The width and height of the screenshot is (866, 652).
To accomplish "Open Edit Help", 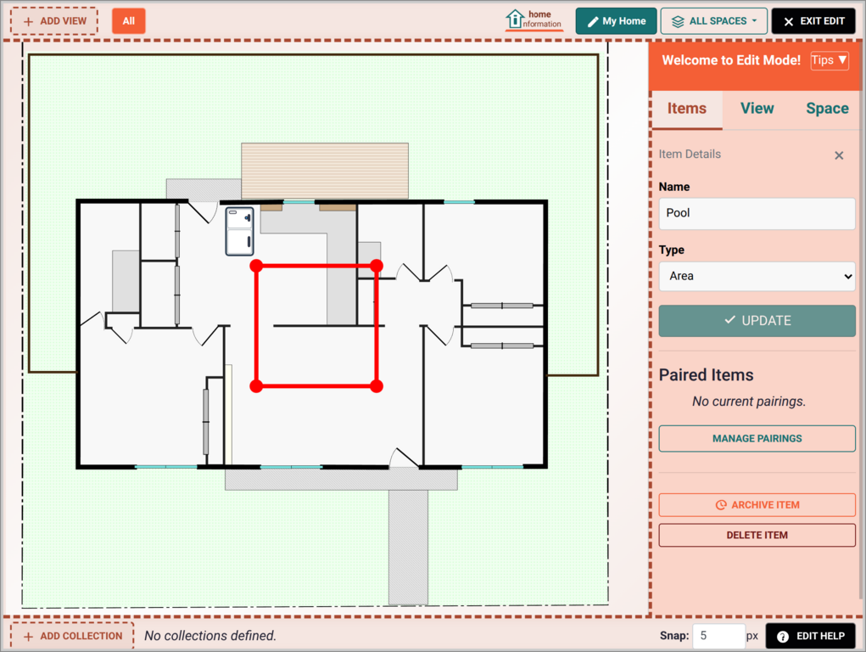I will coord(811,636).
